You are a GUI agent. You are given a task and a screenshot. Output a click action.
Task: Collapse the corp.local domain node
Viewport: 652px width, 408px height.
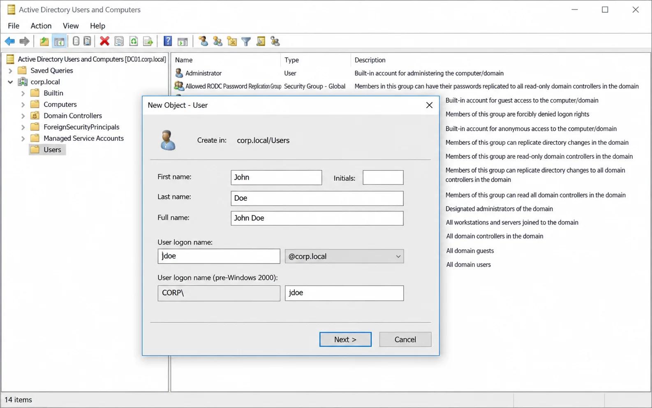[x=11, y=82]
